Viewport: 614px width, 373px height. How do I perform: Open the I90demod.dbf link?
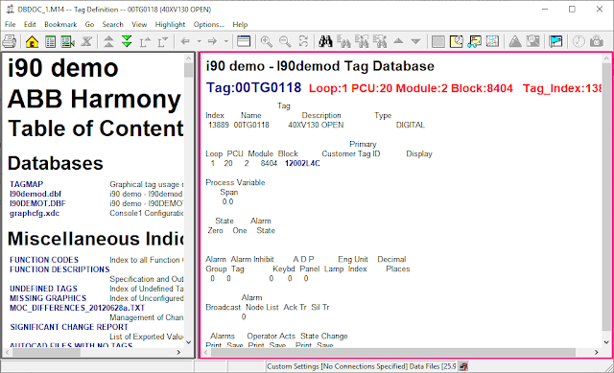coord(35,194)
